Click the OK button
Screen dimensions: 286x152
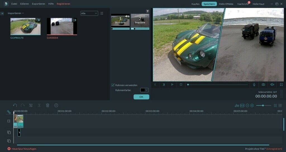(141, 97)
